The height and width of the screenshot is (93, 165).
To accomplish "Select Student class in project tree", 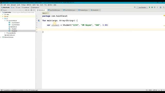I will click(x=14, y=29).
